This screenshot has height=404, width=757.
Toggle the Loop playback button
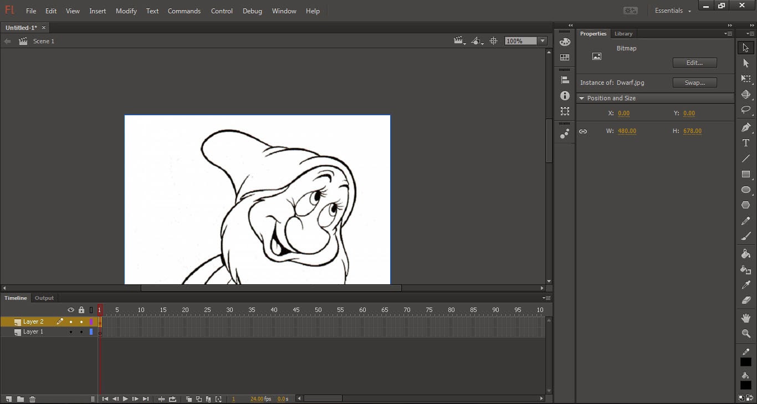[173, 399]
